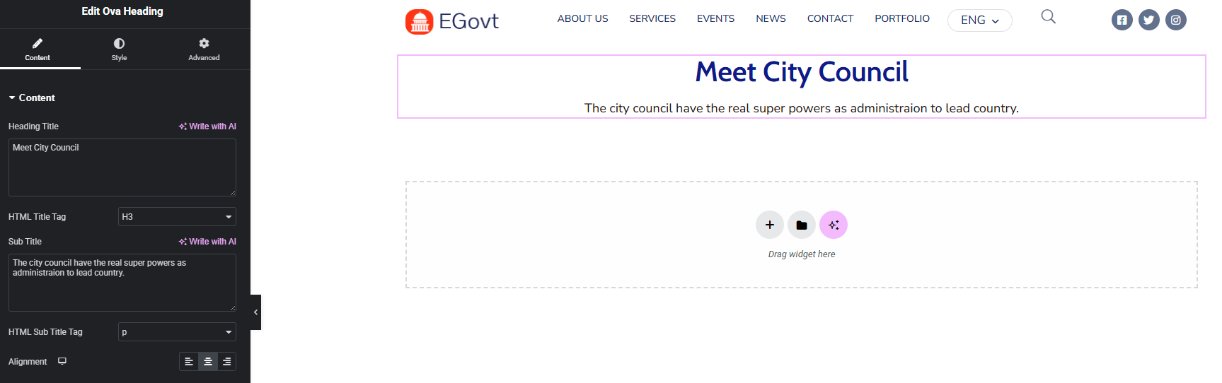Open the Style tab
The image size is (1222, 383).
point(119,49)
